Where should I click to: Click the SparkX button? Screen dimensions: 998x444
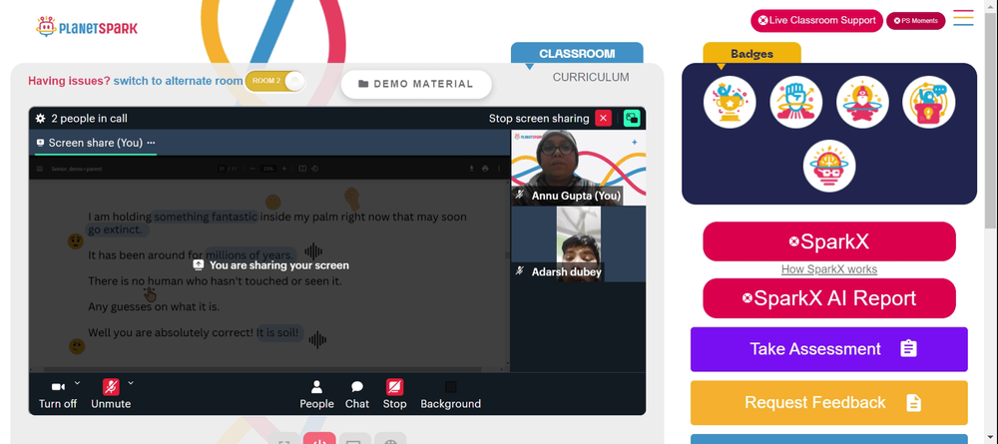click(828, 241)
